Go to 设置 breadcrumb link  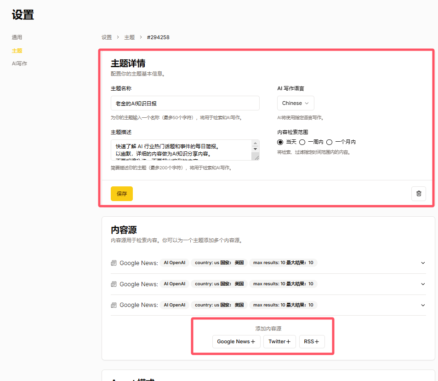point(107,37)
